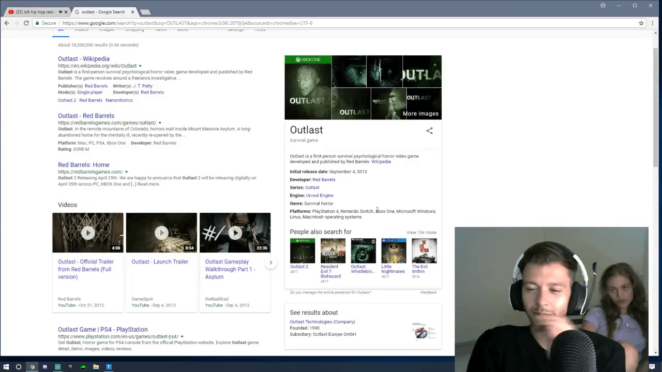
Task: Open the Windows Start menu
Action: 6,367
